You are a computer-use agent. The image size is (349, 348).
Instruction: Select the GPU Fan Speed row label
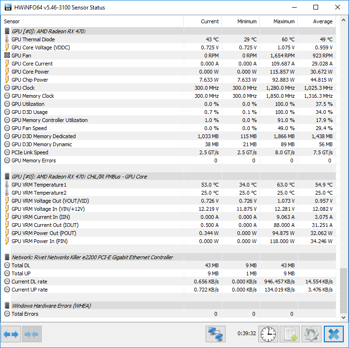tap(29, 128)
